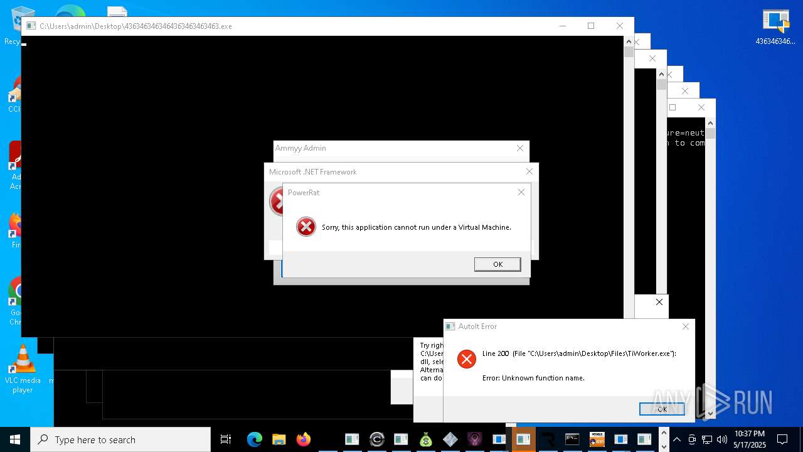
Task: Select the purple glowing taskbar icon
Action: [475, 439]
